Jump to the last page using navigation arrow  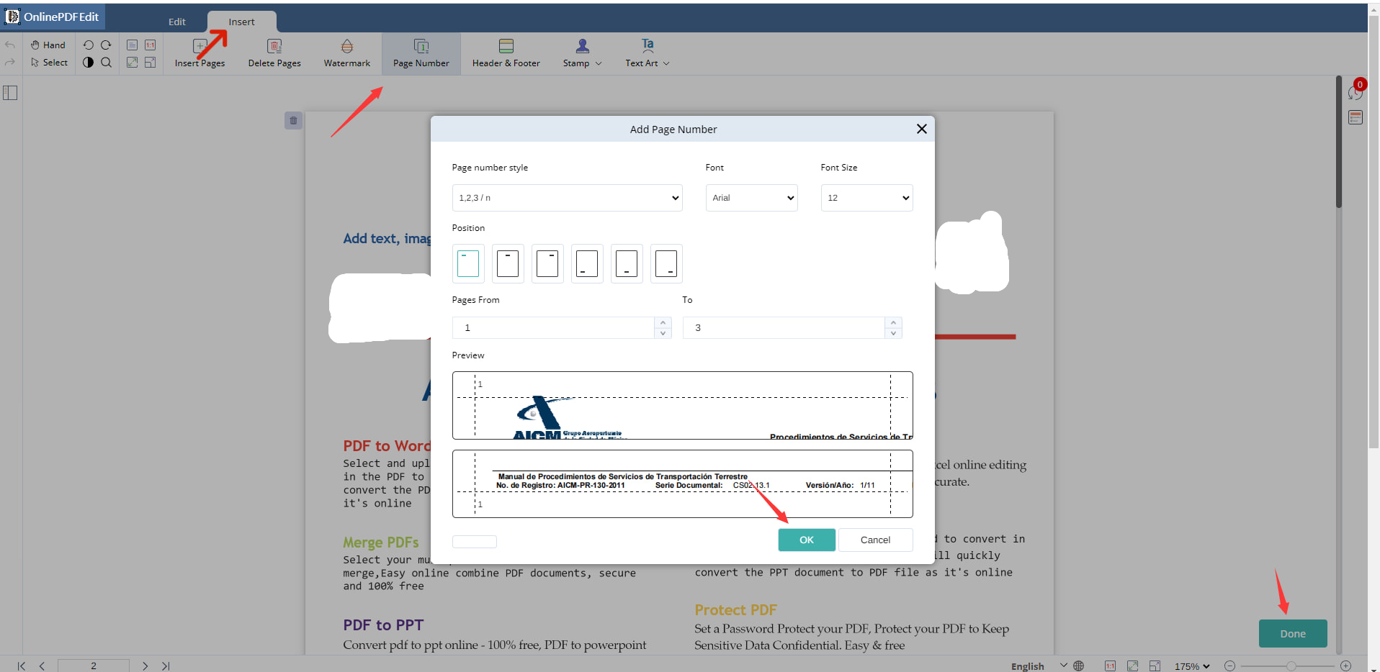tap(166, 666)
